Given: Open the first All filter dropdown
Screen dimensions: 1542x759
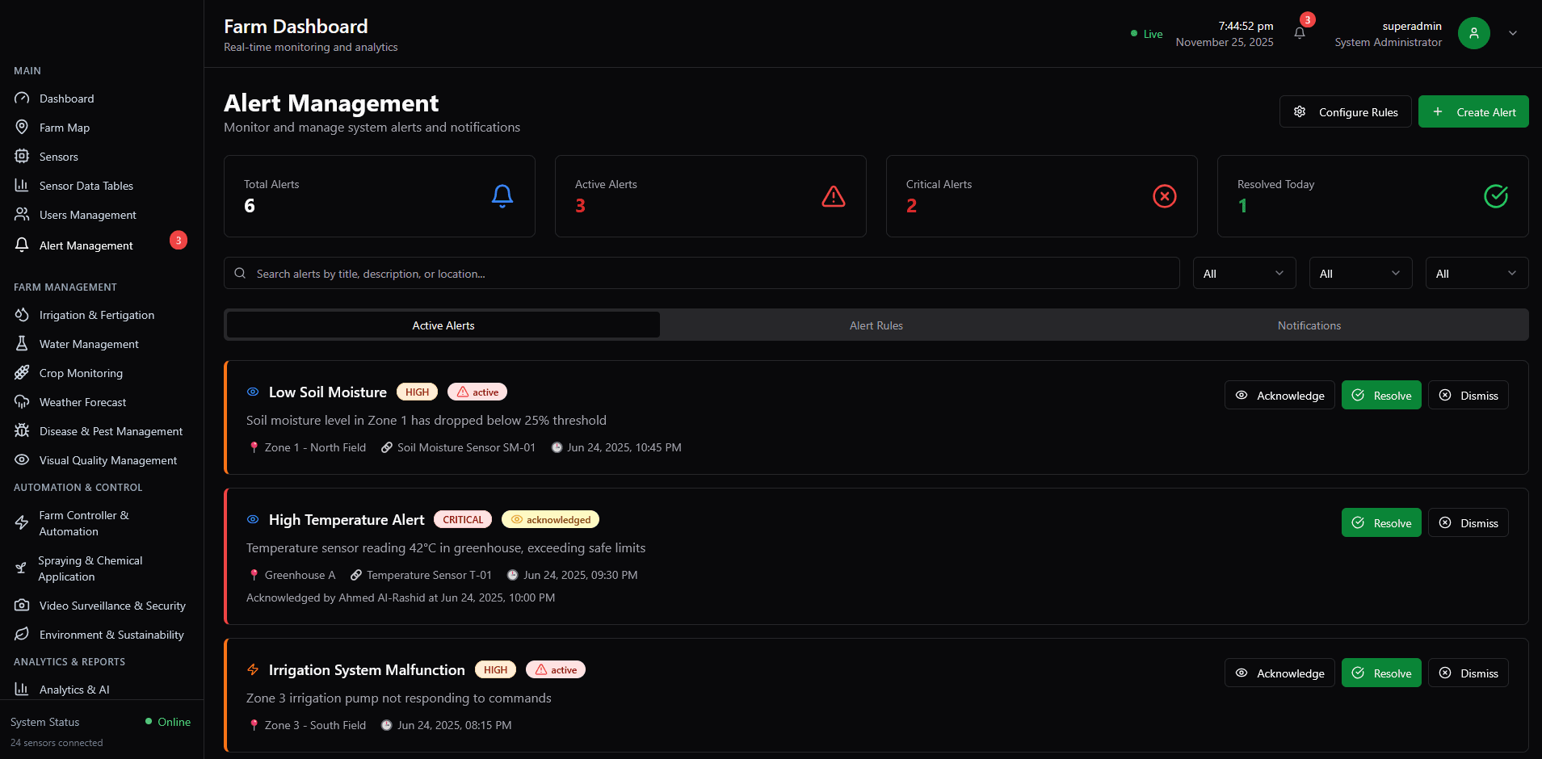Looking at the screenshot, I should click(1244, 273).
